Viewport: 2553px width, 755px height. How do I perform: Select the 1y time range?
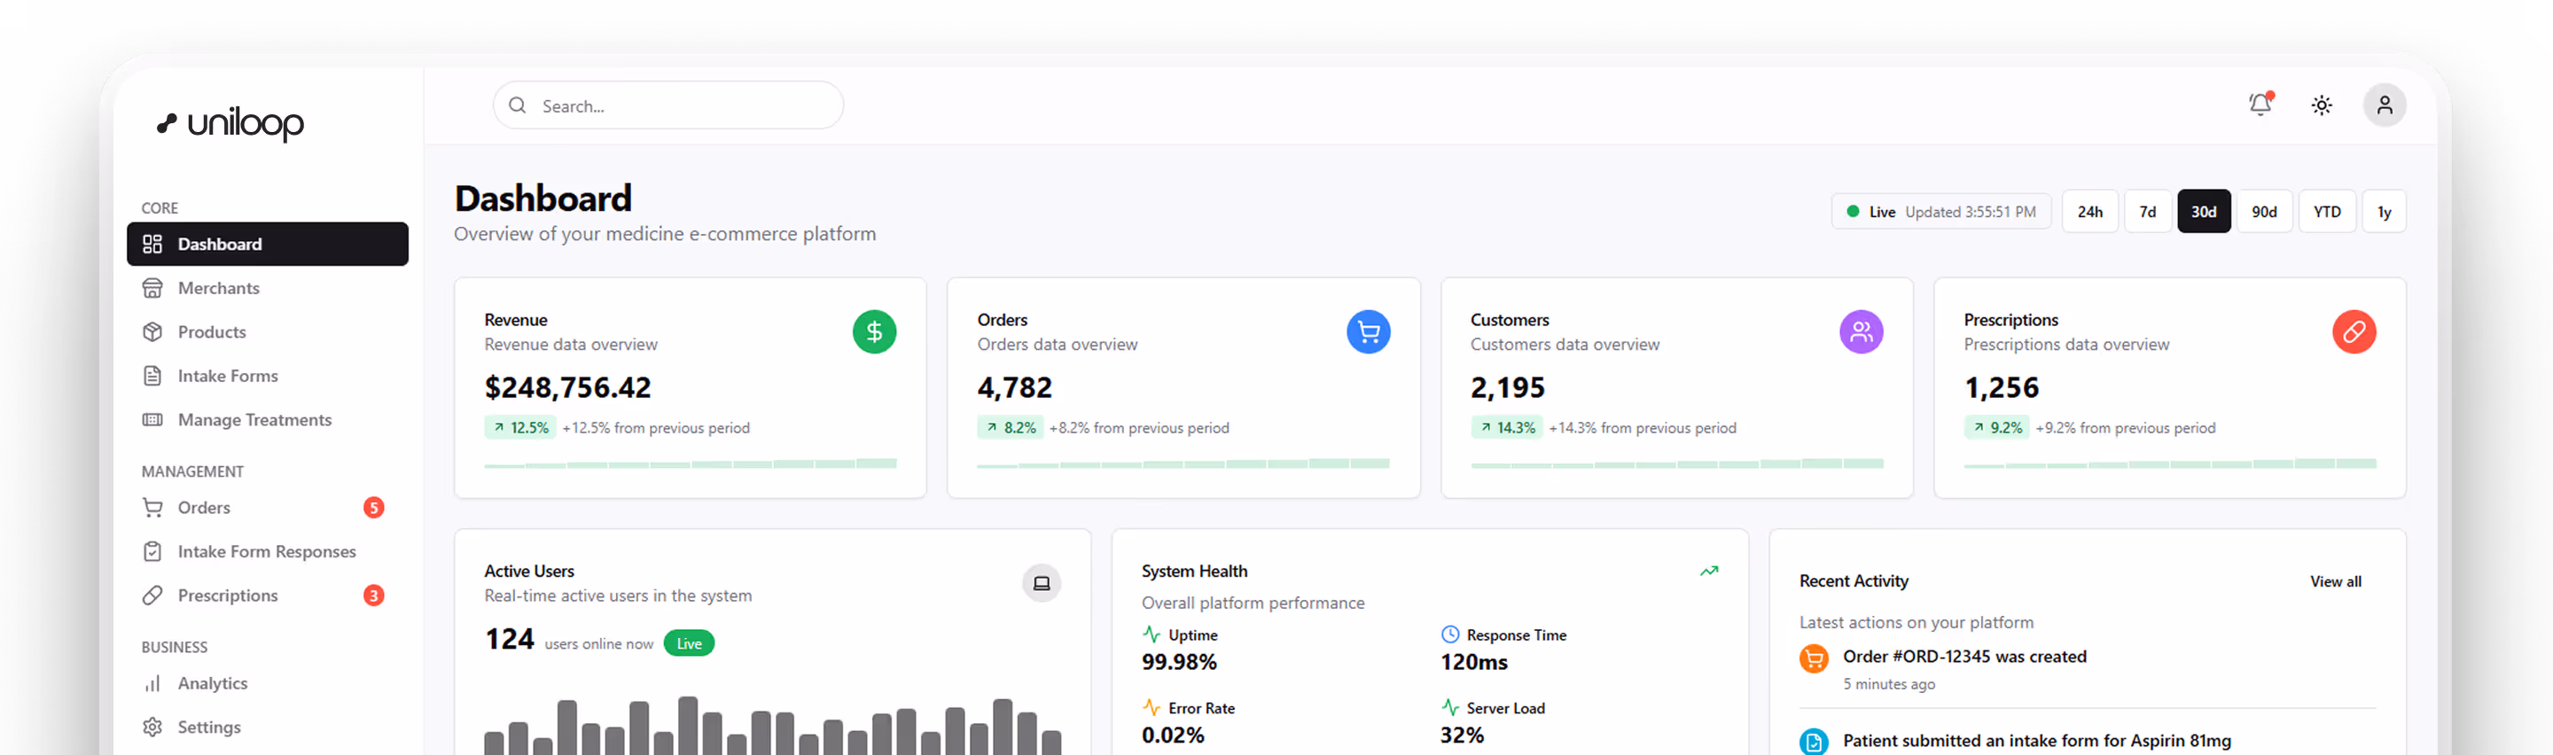(x=2384, y=211)
